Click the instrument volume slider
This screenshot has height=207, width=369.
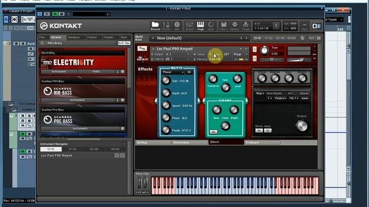tap(299, 60)
